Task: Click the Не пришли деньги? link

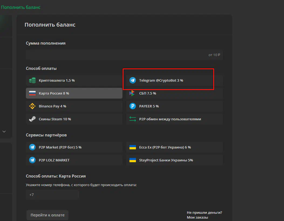Action: [x=204, y=212]
